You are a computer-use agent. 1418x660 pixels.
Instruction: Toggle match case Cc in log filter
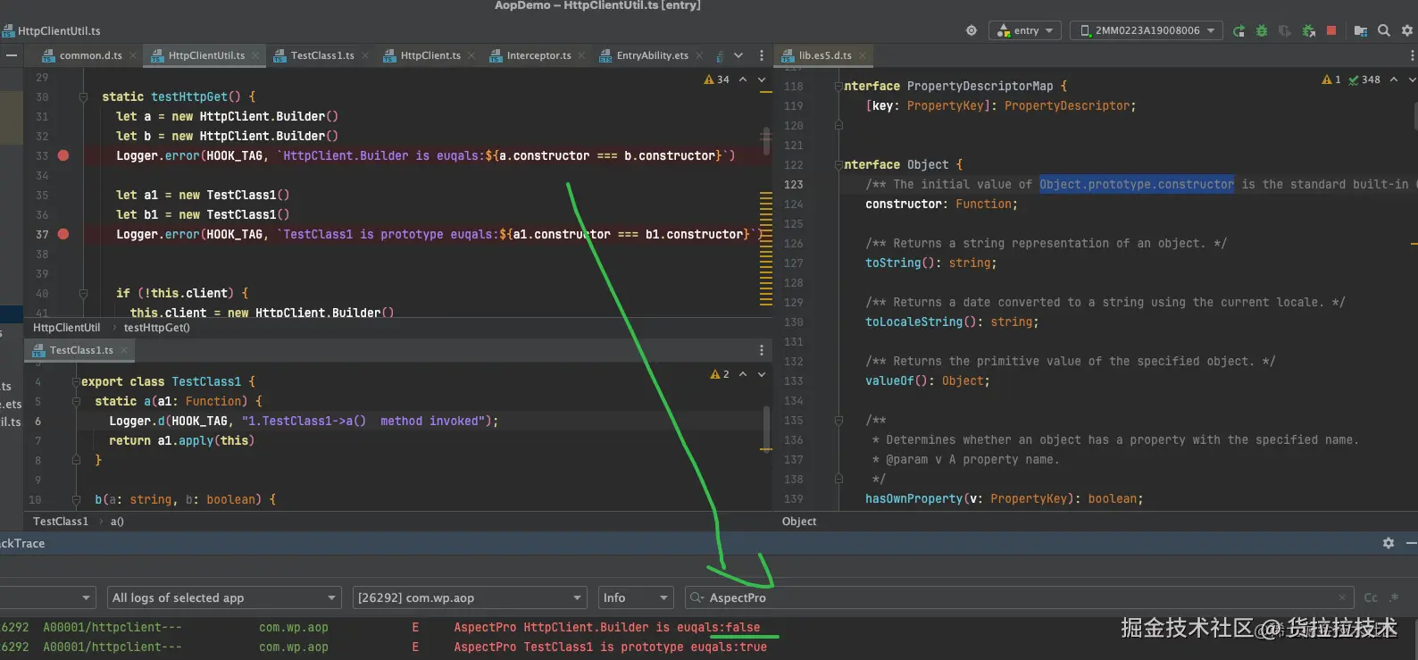(1370, 597)
